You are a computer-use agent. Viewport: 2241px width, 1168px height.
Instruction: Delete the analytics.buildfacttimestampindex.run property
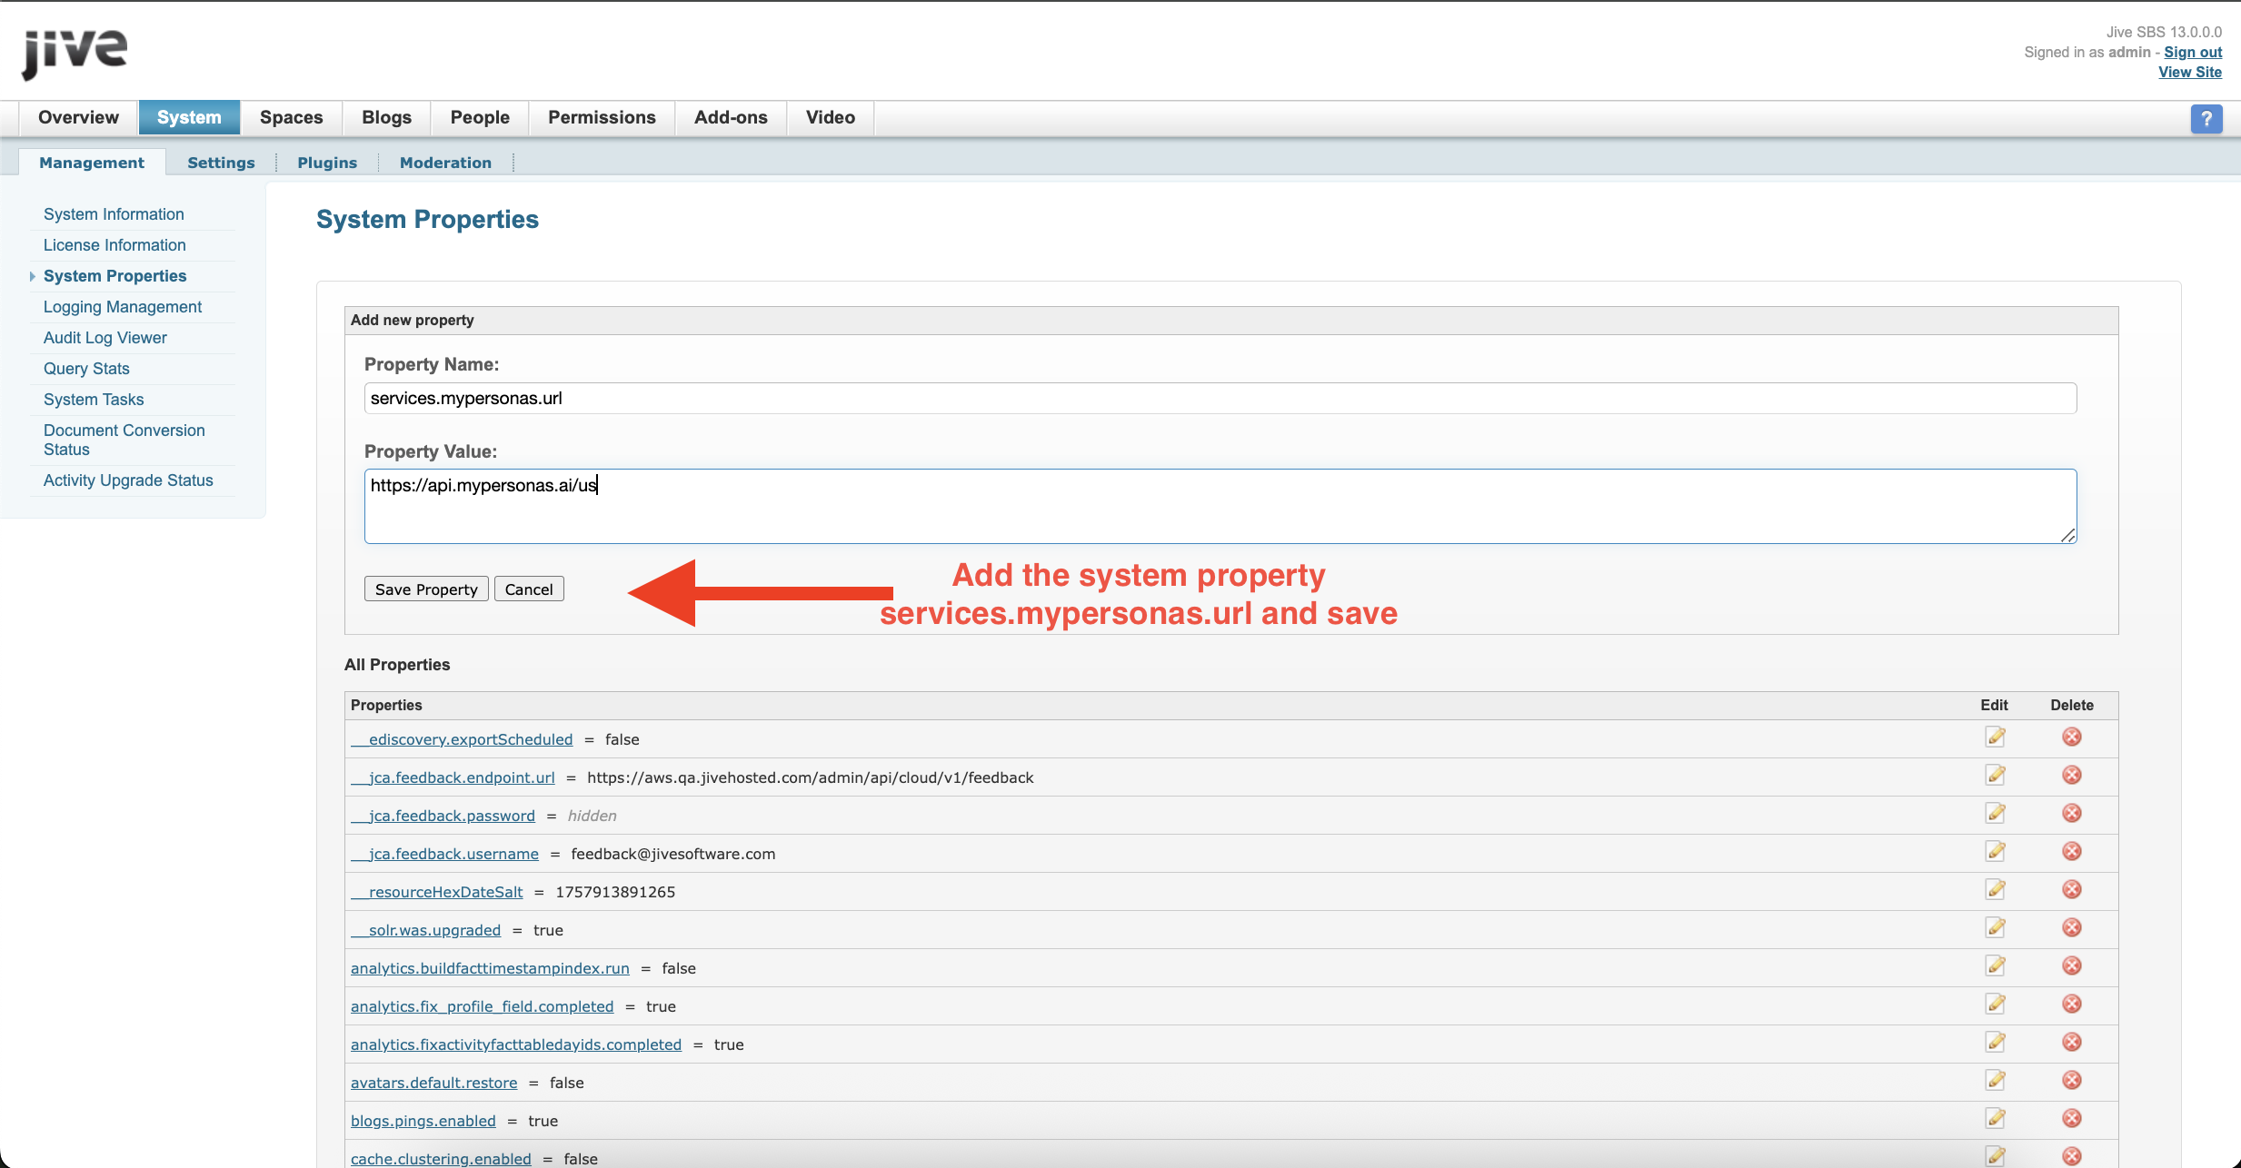pos(2071,965)
